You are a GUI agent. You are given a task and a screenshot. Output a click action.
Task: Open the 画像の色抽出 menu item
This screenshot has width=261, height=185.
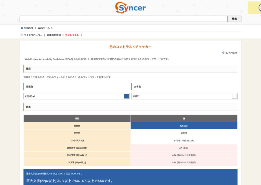(54, 35)
